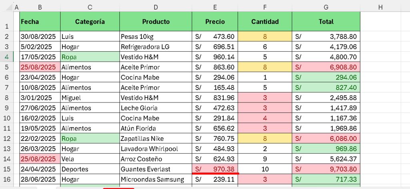Click the Cantidad header cell
This screenshot has width=410, height=189.
click(x=265, y=22)
